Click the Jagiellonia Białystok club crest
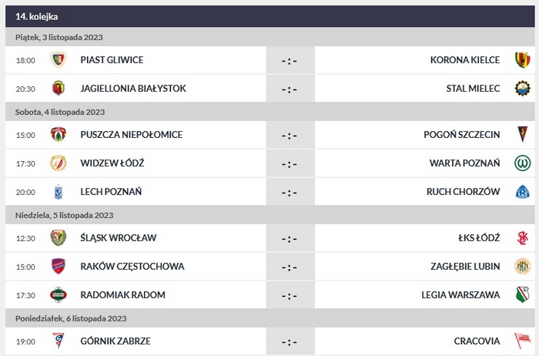 [58, 89]
